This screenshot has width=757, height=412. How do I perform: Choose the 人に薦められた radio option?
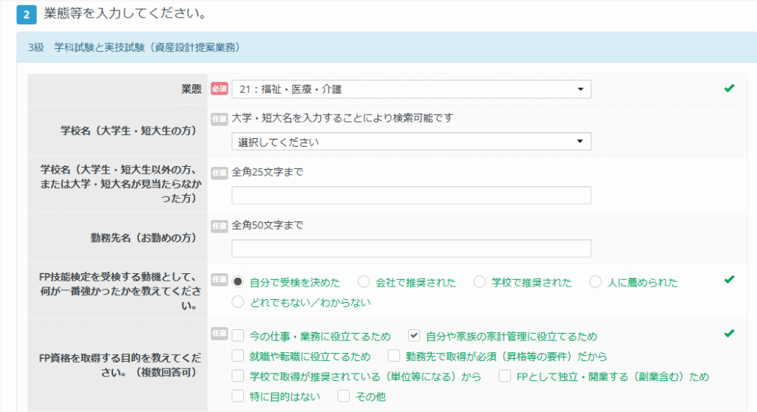pos(596,281)
